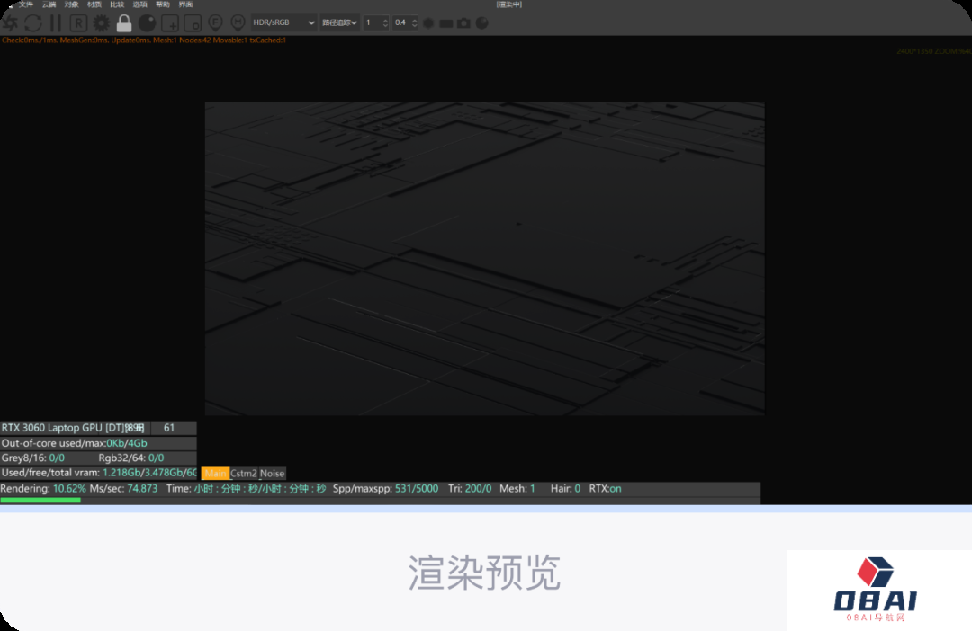972x631 pixels.
Task: Click the Octane send scene icon
Action: pyautogui.click(x=10, y=22)
